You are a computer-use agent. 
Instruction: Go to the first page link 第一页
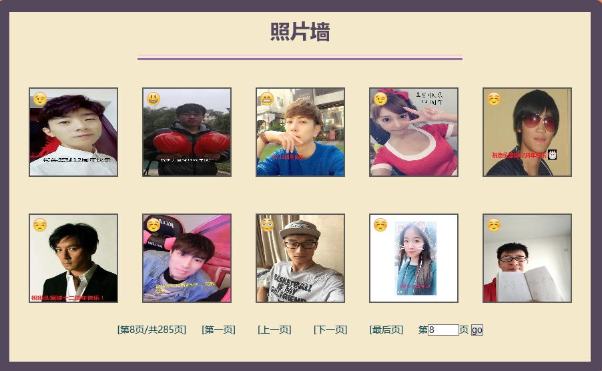(218, 330)
